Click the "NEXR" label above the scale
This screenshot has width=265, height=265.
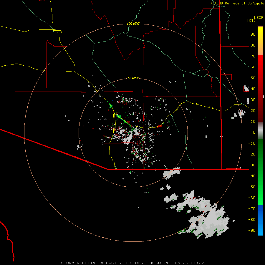pyautogui.click(x=259, y=18)
